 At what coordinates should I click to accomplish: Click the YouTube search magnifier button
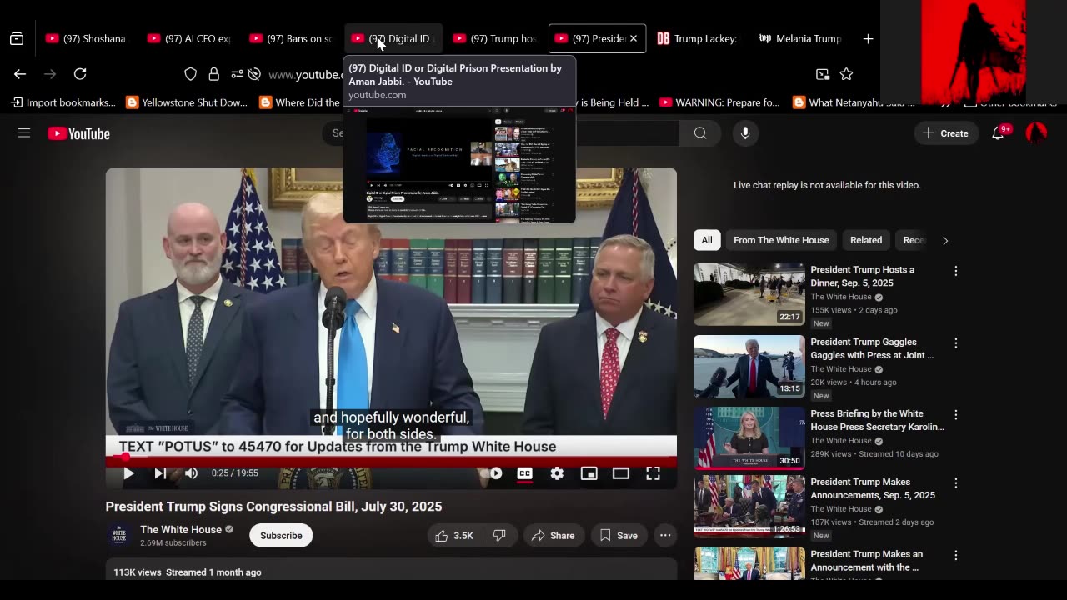coord(700,133)
